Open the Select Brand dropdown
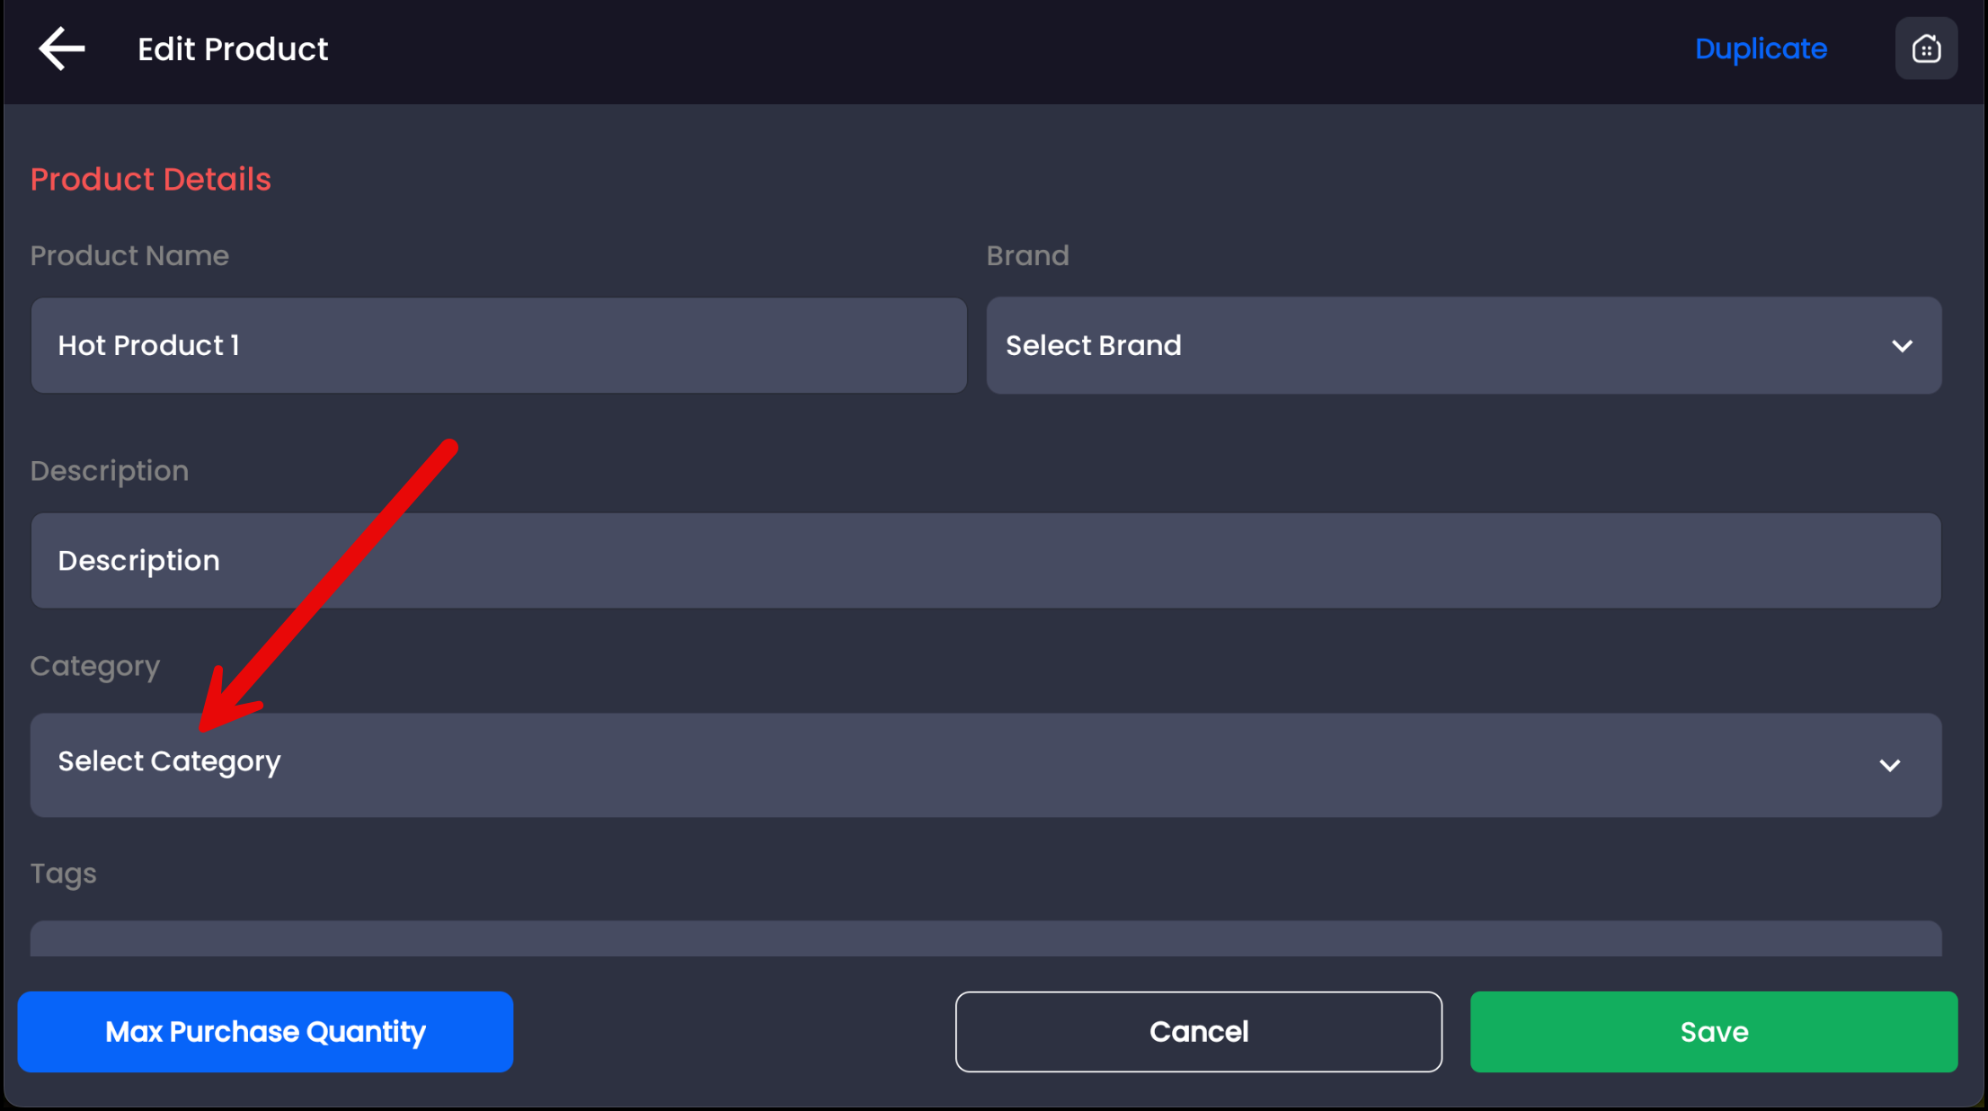 [1463, 345]
